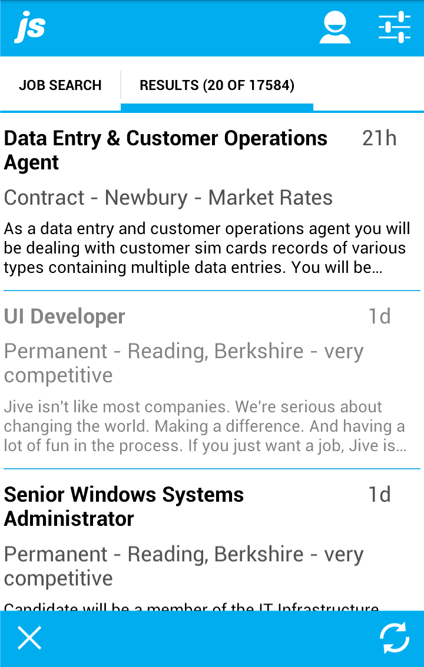424x667 pixels.
Task: Tap Contract - Newbury - Market Rates line
Action: (168, 198)
